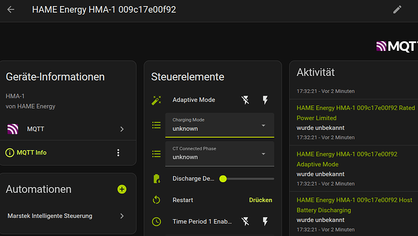Image resolution: width=418 pixels, height=236 pixels.
Task: Turn on Adaptive Mode with flash icon
Action: 265,100
